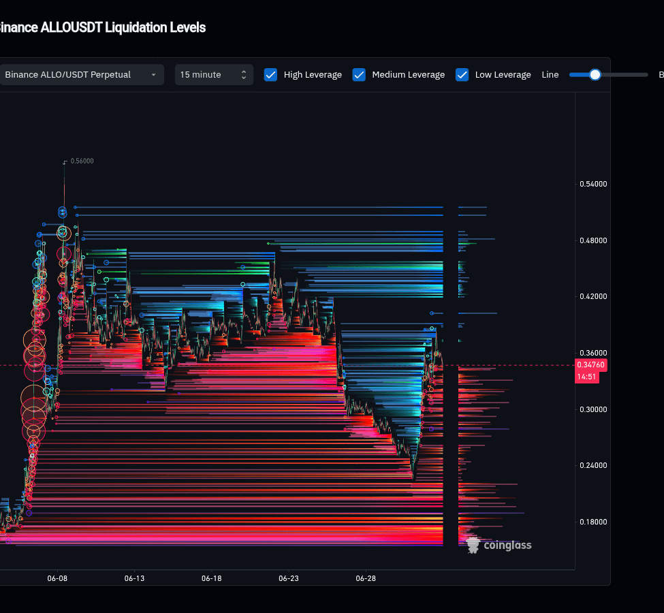The width and height of the screenshot is (664, 613).
Task: Uncheck the Medium Leverage checkbox
Action: tap(359, 74)
